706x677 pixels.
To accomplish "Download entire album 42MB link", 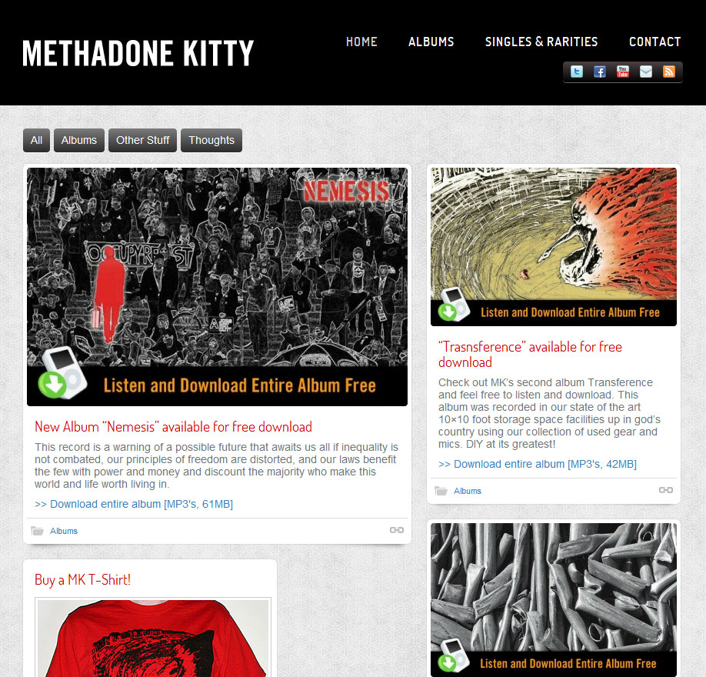I will point(538,464).
